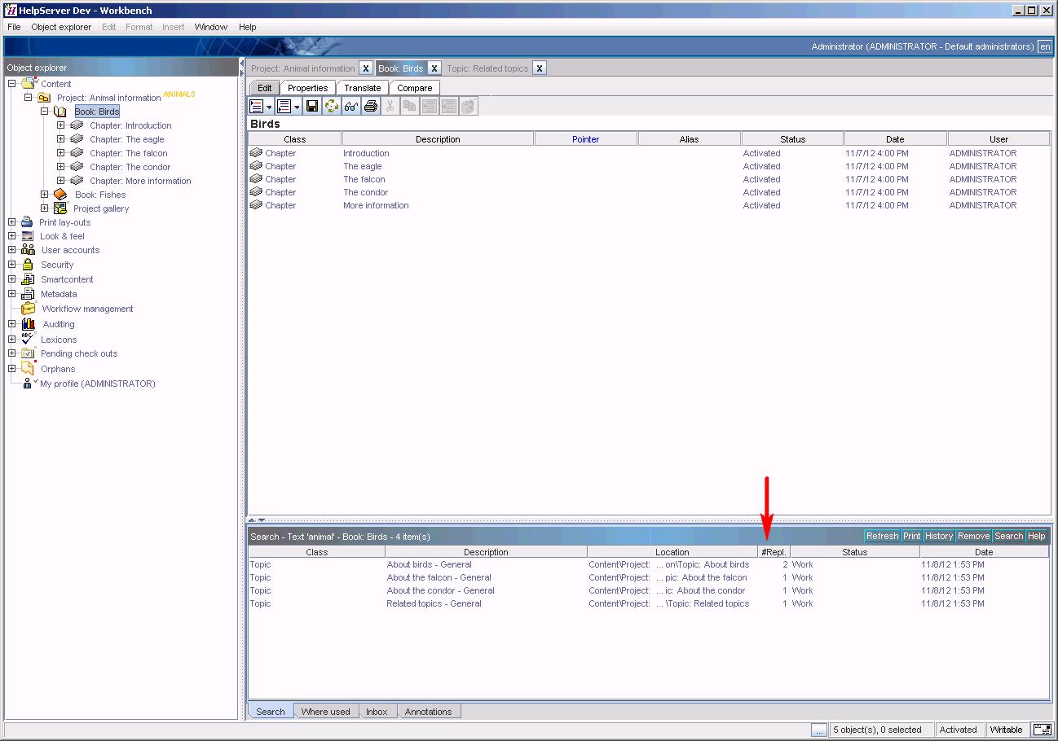The image size is (1058, 741).
Task: Click the User accounts people icon
Action: 28,250
